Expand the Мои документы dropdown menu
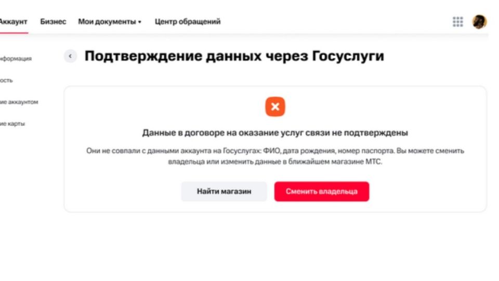The image size is (499, 281). pyautogui.click(x=110, y=22)
